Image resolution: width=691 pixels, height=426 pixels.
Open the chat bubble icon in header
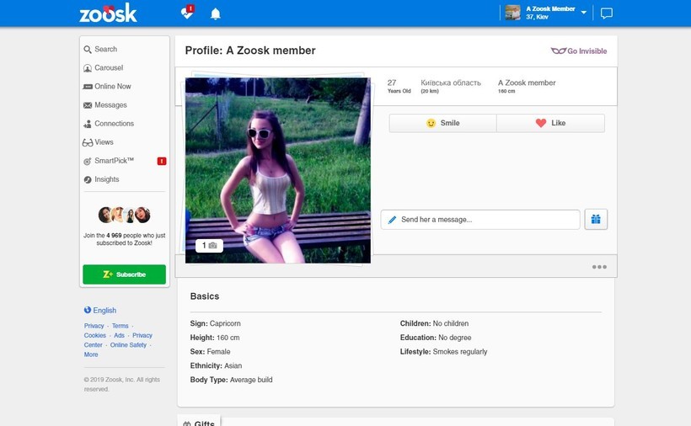pyautogui.click(x=607, y=13)
